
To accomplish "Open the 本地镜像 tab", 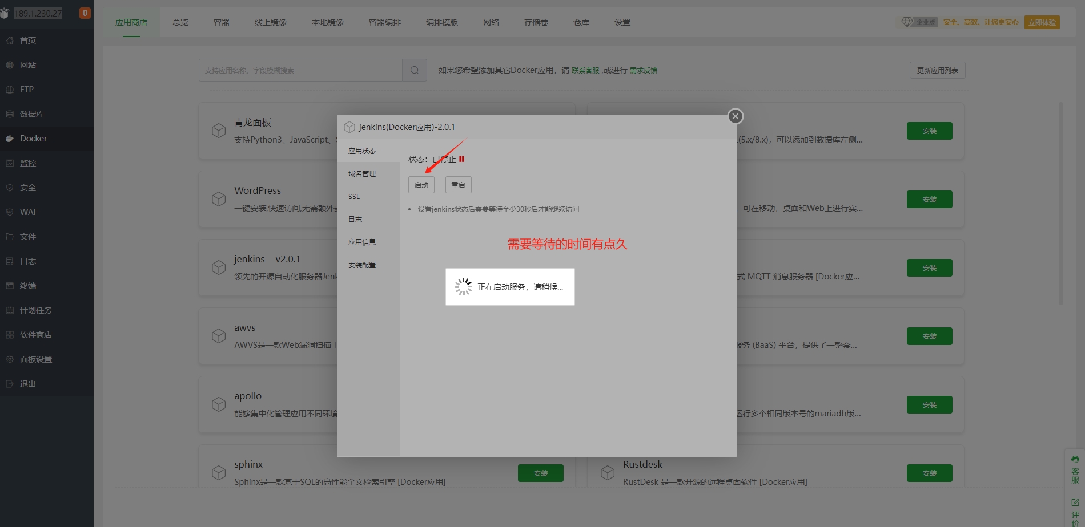I will (328, 22).
